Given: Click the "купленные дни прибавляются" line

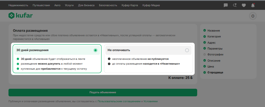Looking at the screenshot, I should (54, 69).
